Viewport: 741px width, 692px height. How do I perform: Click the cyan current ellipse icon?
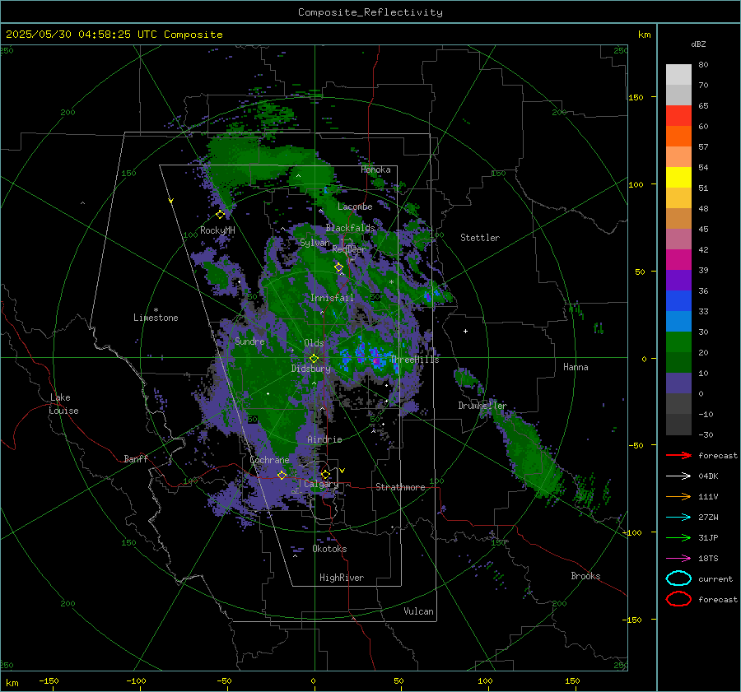click(678, 578)
